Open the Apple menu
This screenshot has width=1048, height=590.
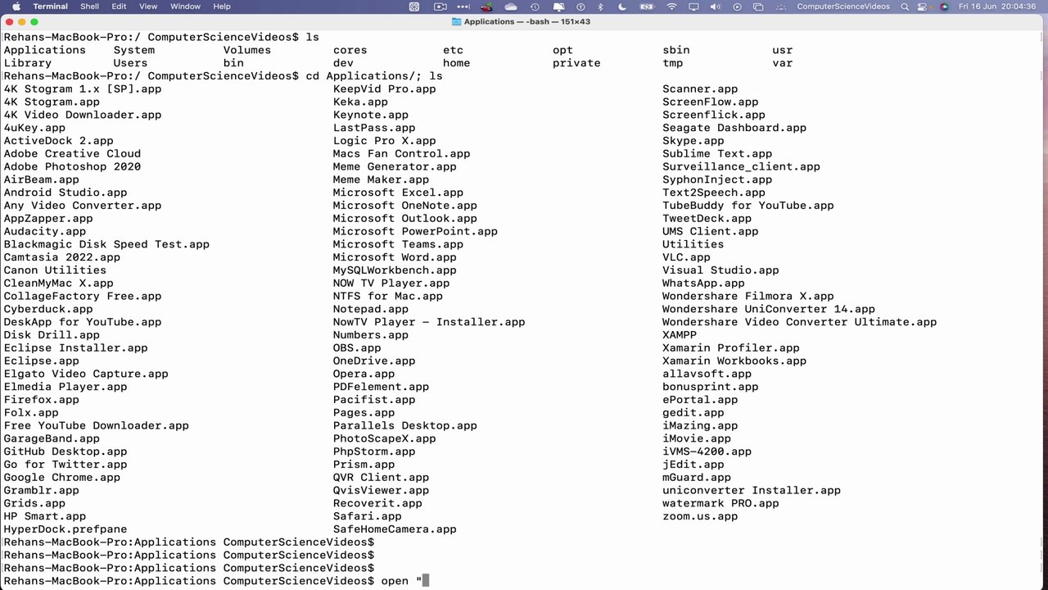(x=16, y=7)
